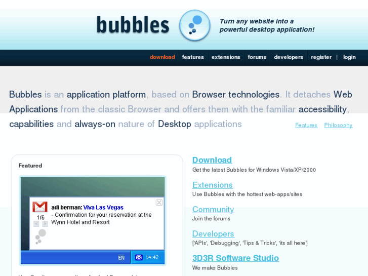Click the 'adi berman:' sender text
This screenshot has height=276, width=368.
(x=67, y=208)
